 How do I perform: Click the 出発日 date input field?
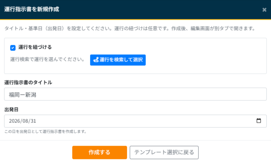[x=135, y=121]
